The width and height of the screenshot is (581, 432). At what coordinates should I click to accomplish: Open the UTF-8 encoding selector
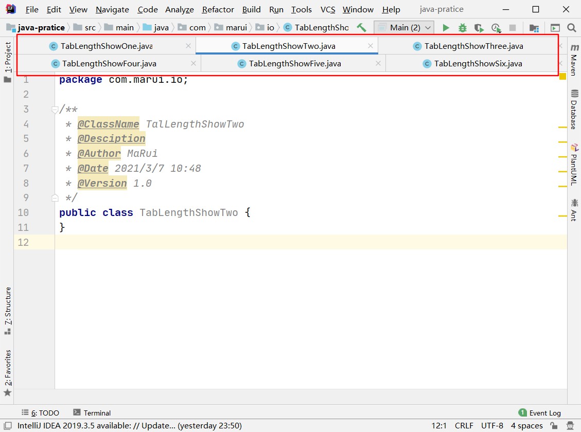492,426
